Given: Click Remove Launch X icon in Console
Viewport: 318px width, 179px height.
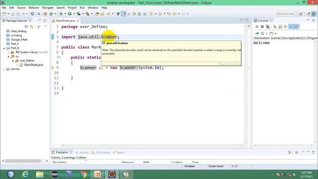Looking at the screenshot, I should coord(262,26).
